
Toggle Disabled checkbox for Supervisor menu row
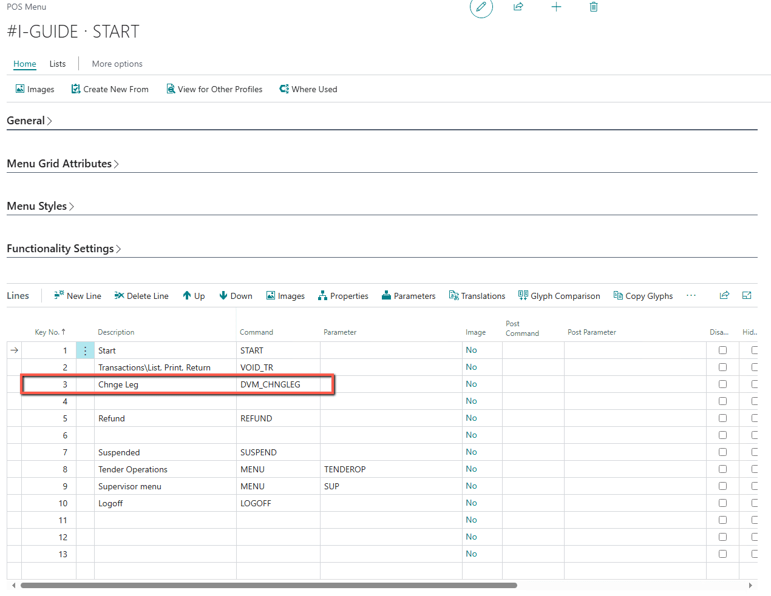(x=722, y=486)
